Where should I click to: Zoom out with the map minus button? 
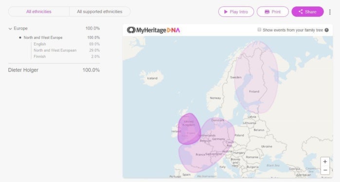pyautogui.click(x=325, y=170)
